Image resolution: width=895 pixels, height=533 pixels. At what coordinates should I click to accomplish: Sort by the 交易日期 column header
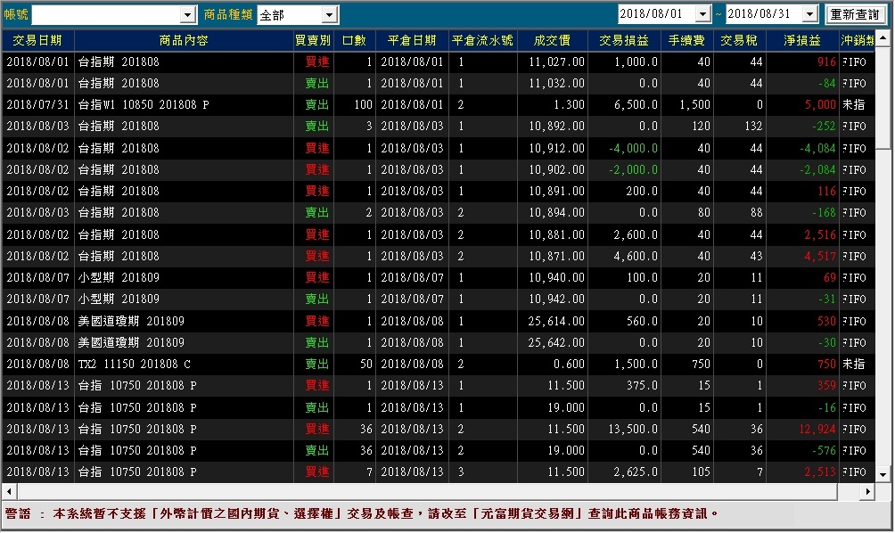point(37,40)
